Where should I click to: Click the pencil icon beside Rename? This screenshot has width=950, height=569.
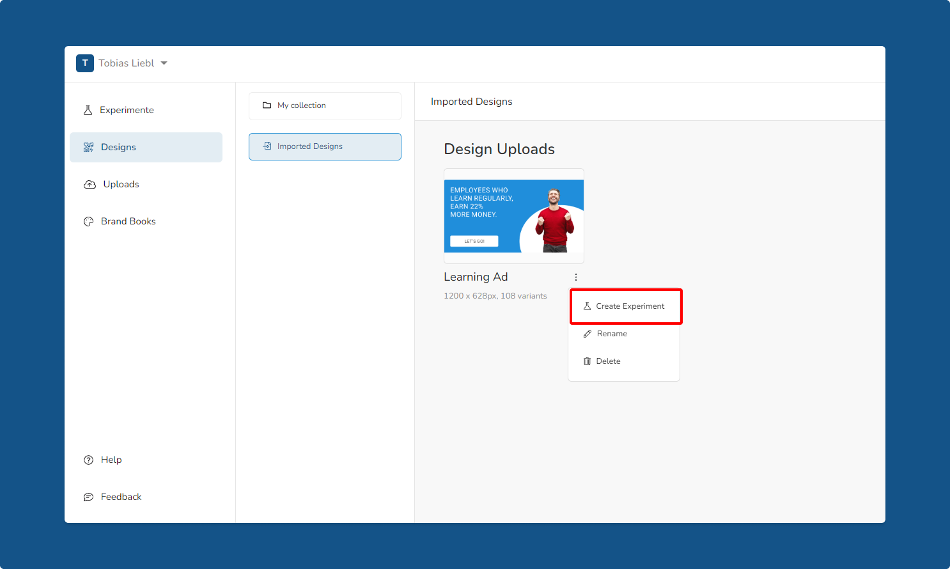[588, 334]
